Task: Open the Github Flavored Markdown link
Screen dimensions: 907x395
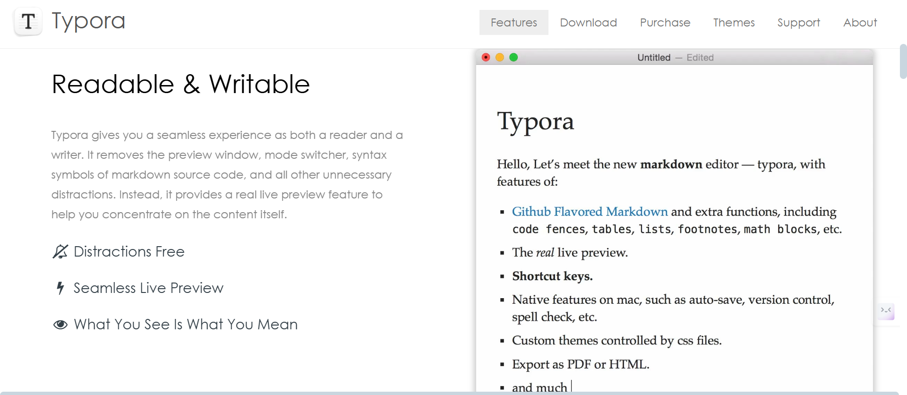Action: (x=590, y=211)
